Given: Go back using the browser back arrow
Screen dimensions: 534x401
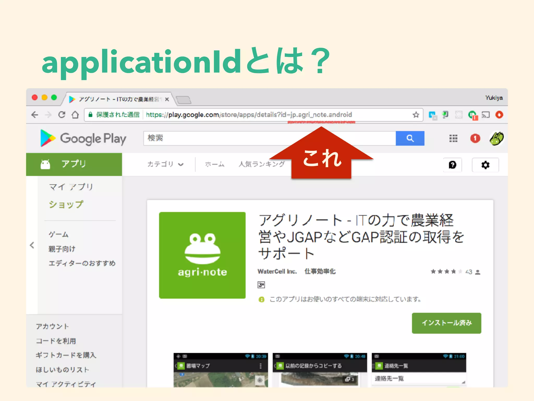Looking at the screenshot, I should (35, 115).
